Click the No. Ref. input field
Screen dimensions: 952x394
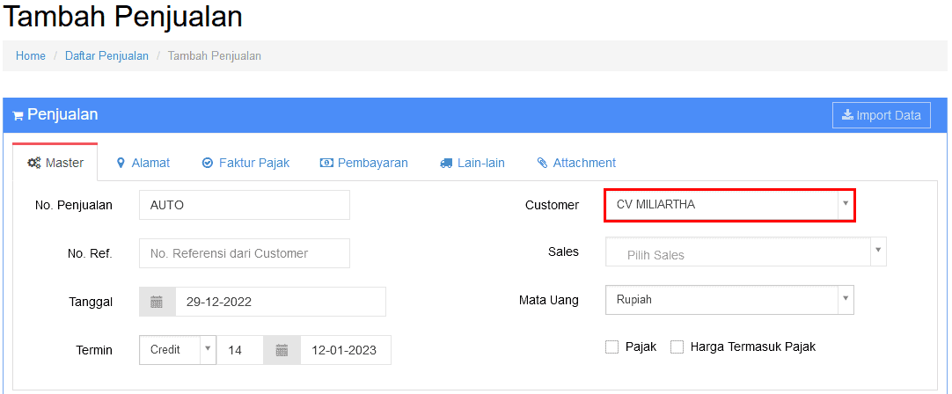(245, 253)
